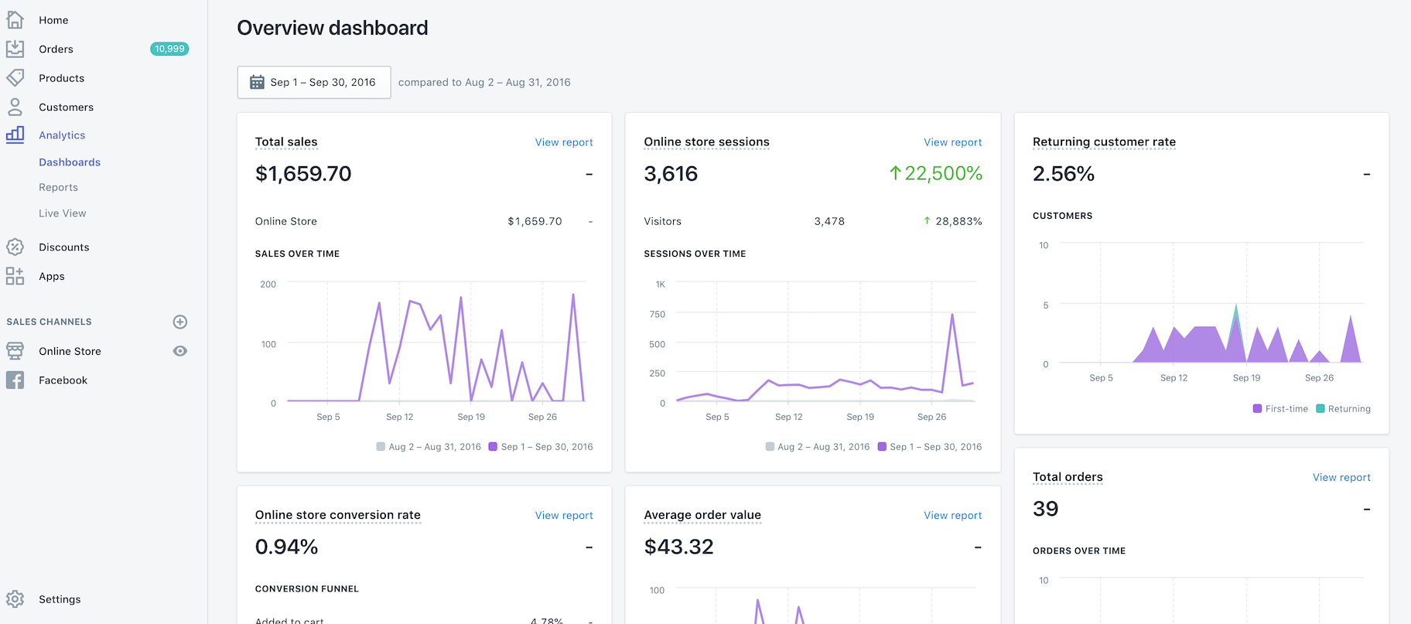
Task: Click the Home house icon
Action: (x=15, y=20)
